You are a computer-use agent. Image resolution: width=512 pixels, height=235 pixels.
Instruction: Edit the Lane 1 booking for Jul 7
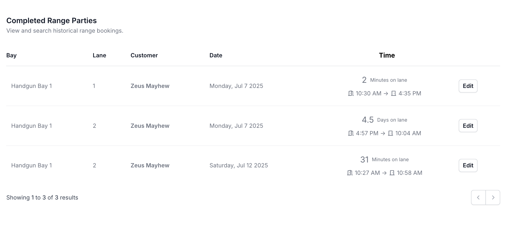pyautogui.click(x=468, y=86)
